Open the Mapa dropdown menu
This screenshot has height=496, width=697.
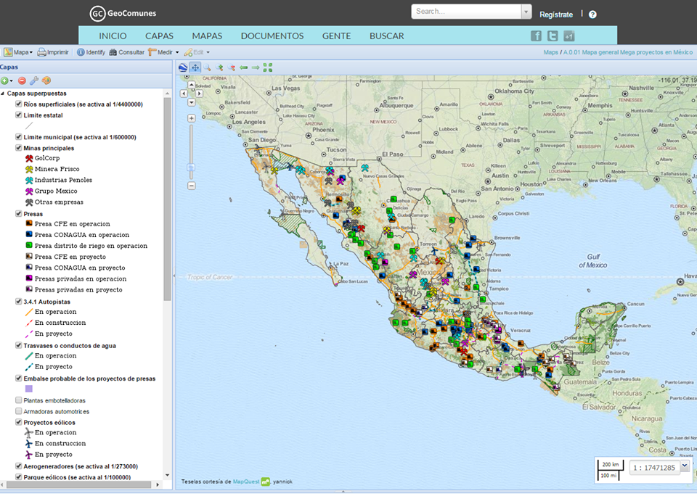tap(18, 52)
